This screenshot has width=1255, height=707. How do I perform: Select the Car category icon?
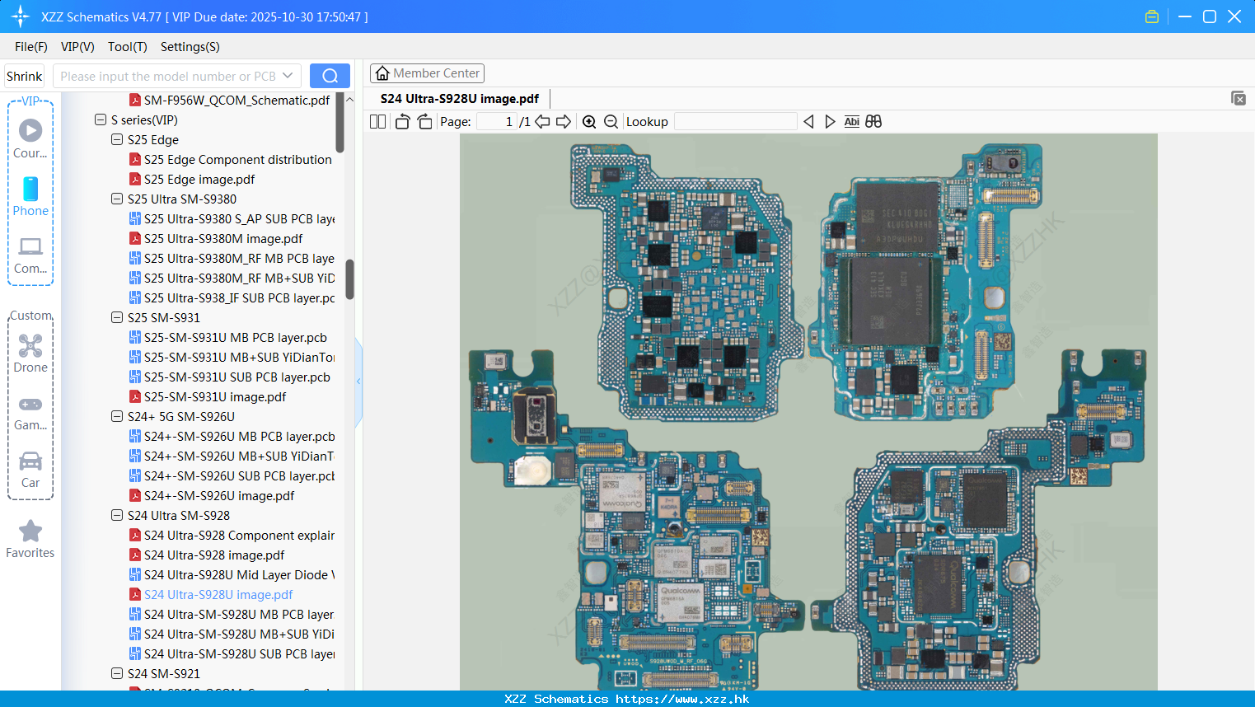click(x=30, y=461)
